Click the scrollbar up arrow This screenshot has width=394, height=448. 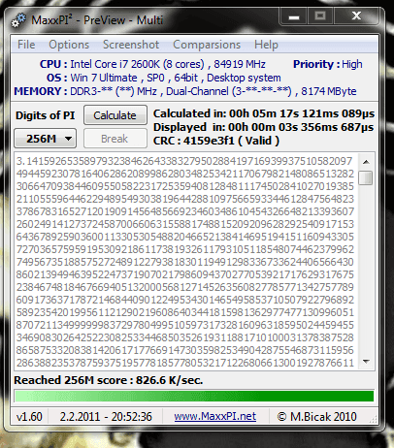[x=366, y=162]
